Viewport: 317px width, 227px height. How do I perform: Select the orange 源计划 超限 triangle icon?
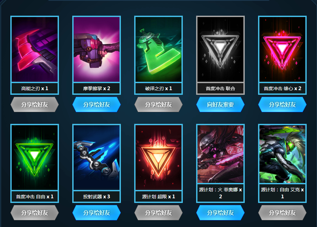tap(158, 158)
